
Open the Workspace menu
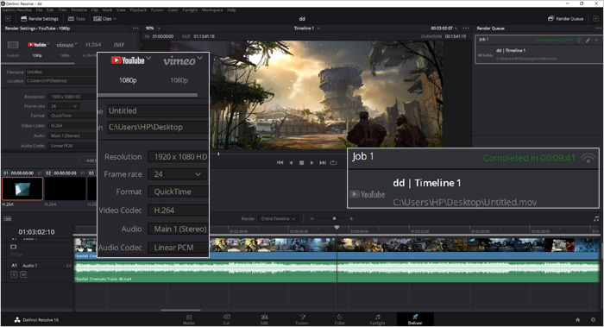pos(212,10)
